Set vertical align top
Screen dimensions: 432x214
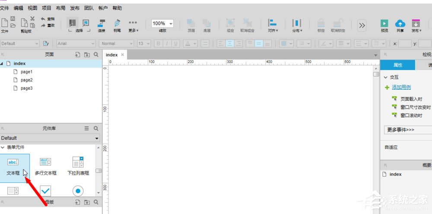click(250, 44)
